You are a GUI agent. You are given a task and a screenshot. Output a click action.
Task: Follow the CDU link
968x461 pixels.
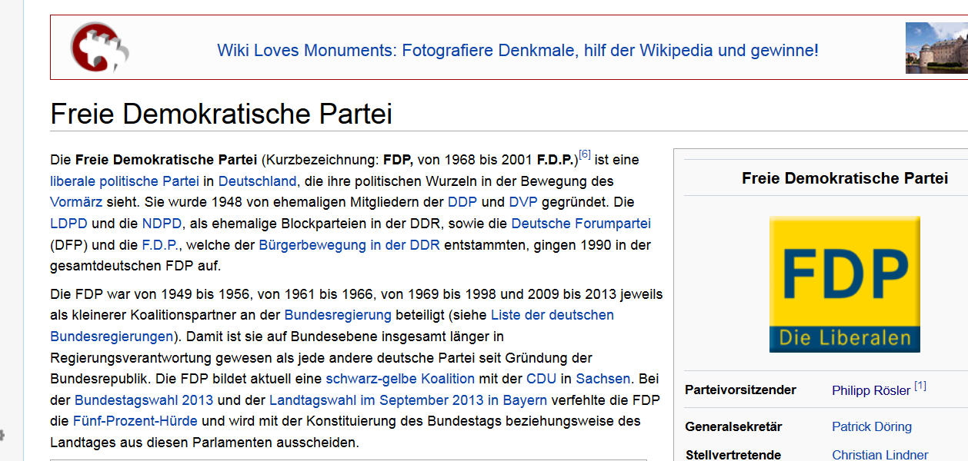point(541,379)
